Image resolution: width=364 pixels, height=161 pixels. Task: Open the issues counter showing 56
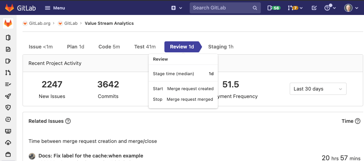[x=274, y=8]
